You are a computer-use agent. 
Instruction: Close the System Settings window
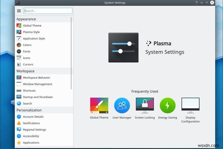coord(212,3)
